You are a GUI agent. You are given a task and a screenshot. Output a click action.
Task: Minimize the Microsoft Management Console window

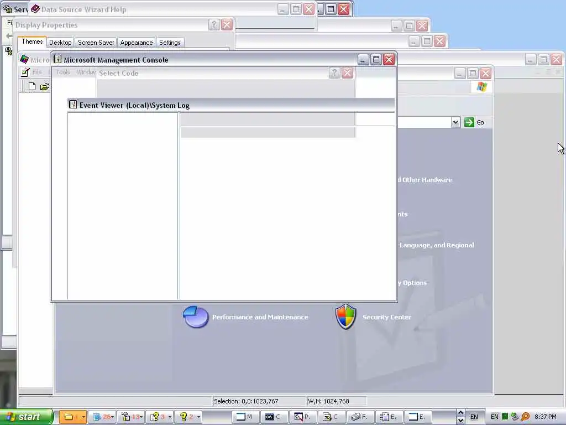pos(363,59)
